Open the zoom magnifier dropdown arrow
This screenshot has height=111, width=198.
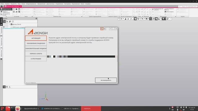(123, 19)
